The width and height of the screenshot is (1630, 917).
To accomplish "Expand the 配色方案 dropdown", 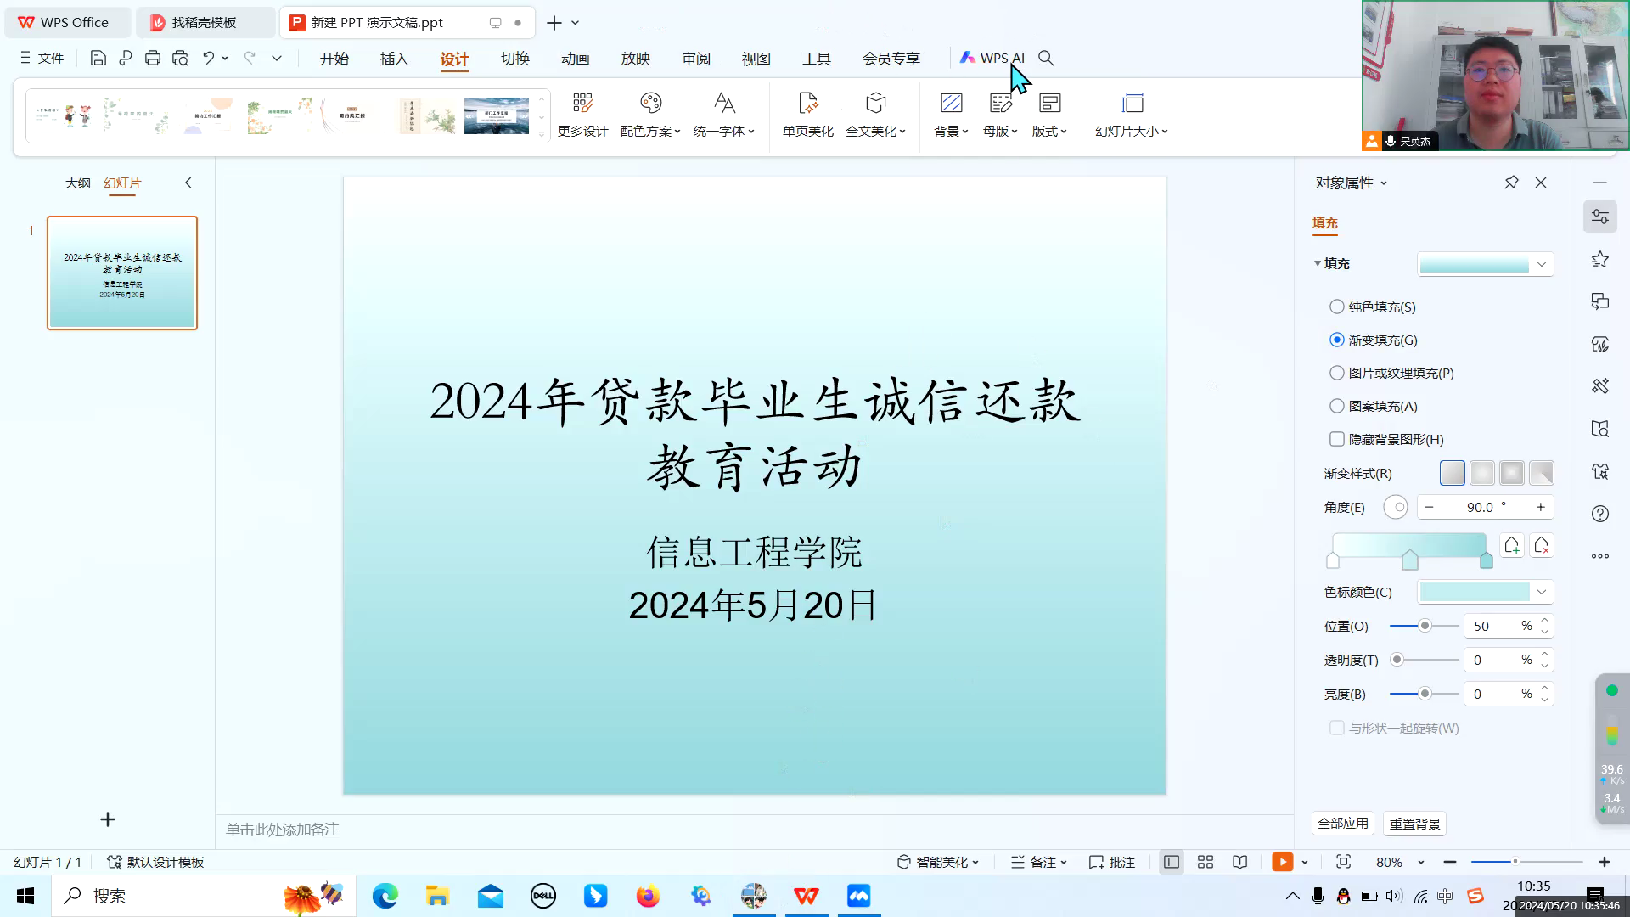I will coord(650,115).
